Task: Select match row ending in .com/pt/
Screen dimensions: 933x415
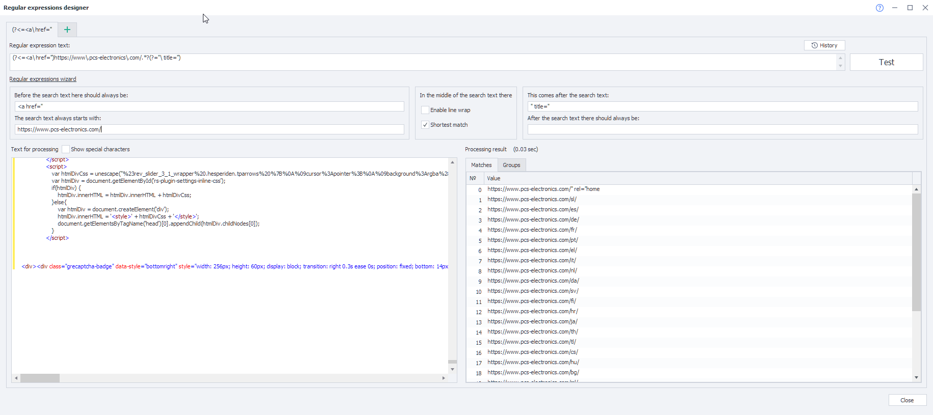Action: pyautogui.click(x=689, y=240)
